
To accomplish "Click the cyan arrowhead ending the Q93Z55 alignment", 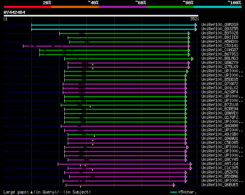I will point(196,29).
